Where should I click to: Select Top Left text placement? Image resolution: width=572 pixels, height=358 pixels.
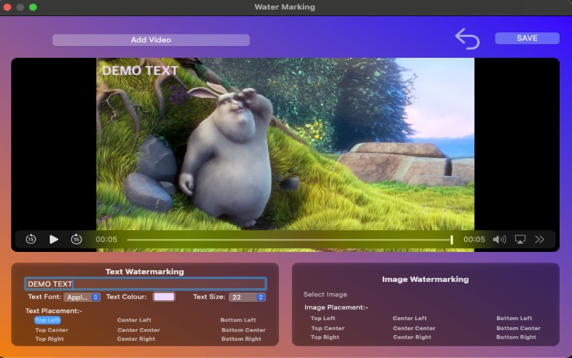pos(47,320)
